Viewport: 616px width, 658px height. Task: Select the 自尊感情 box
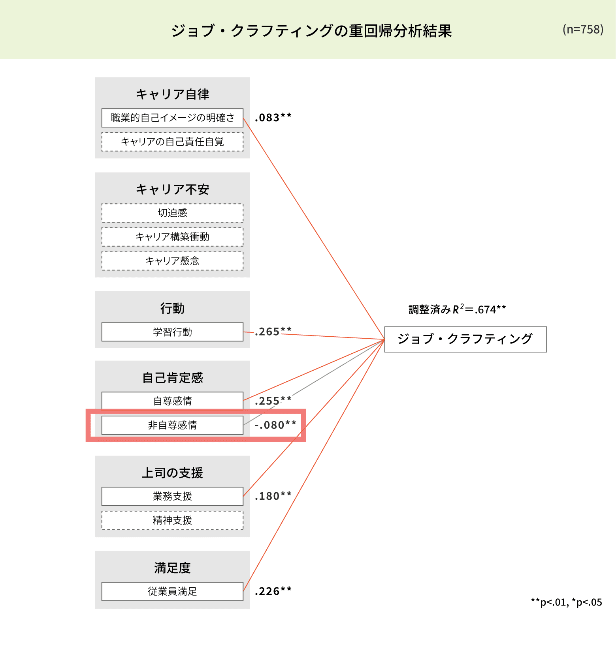(x=172, y=401)
